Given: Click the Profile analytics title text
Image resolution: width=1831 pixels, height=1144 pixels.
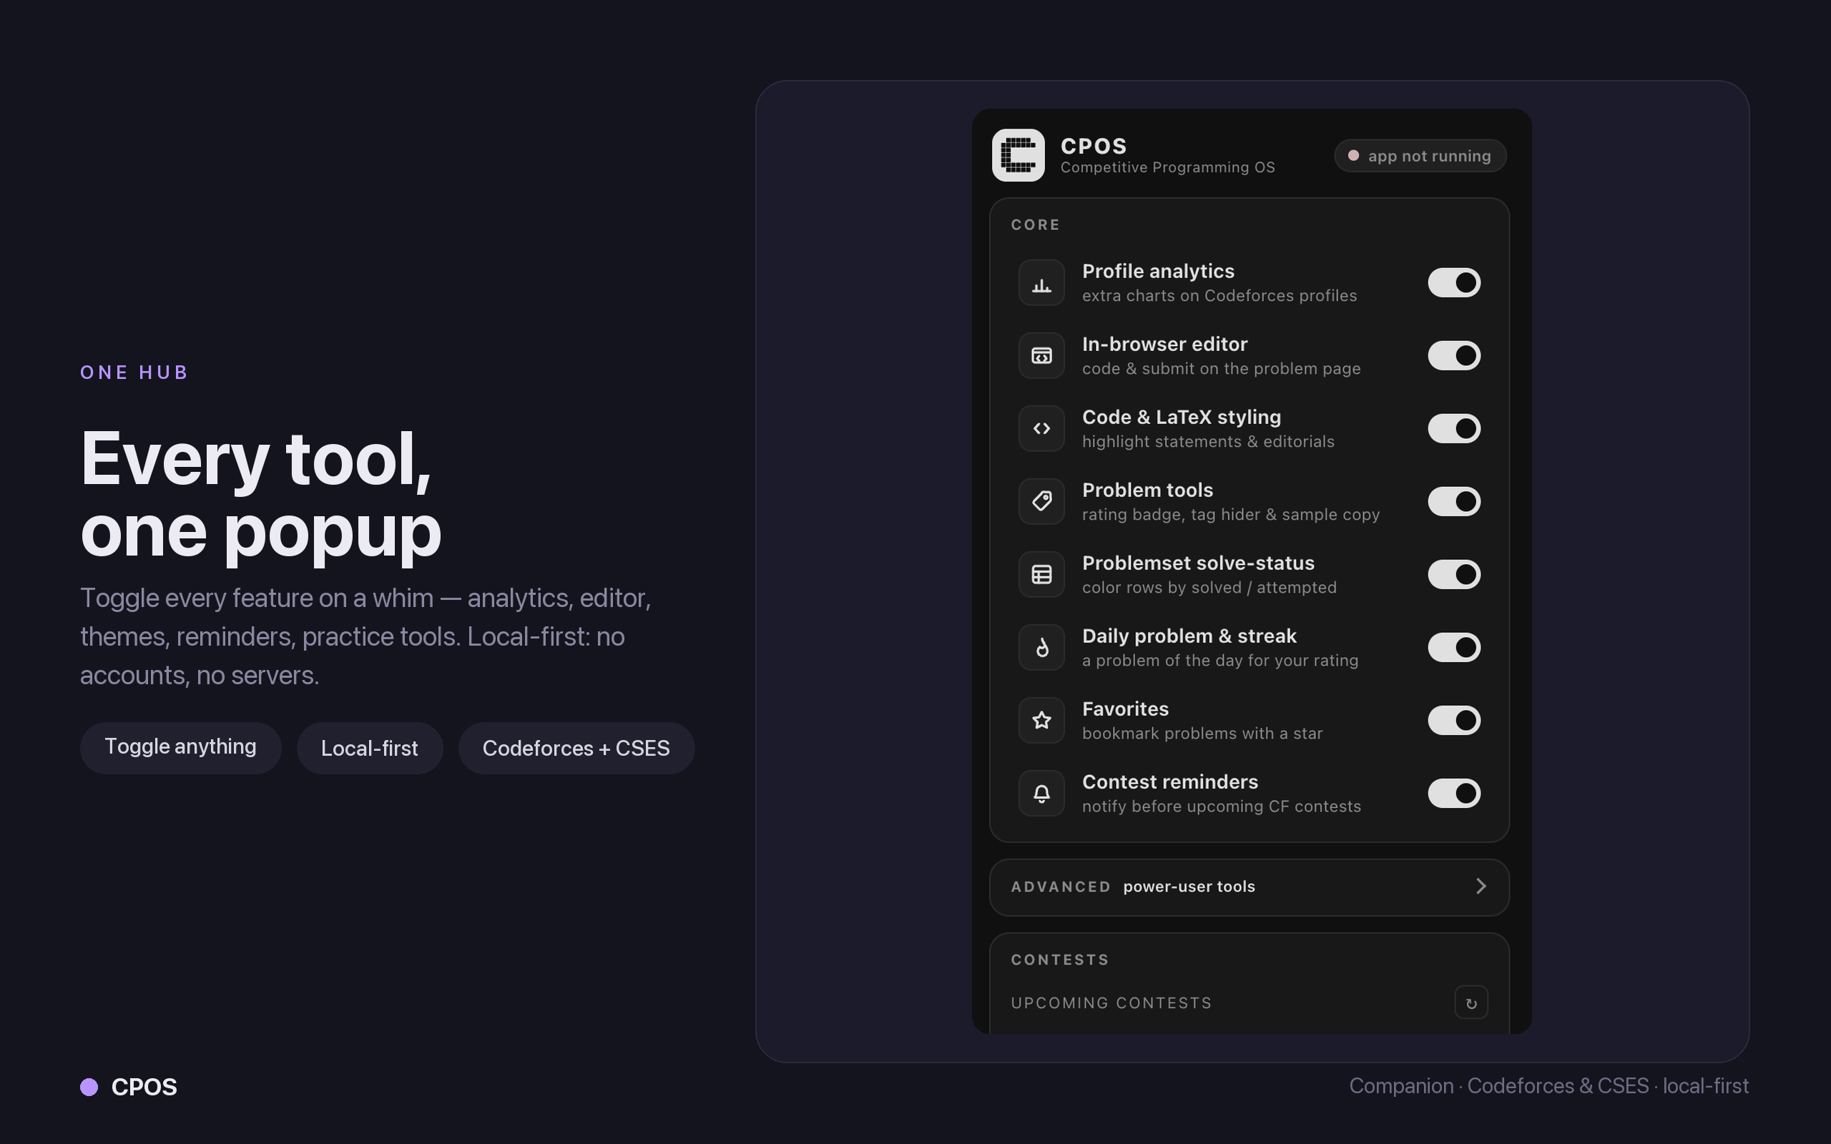Looking at the screenshot, I should (1158, 271).
